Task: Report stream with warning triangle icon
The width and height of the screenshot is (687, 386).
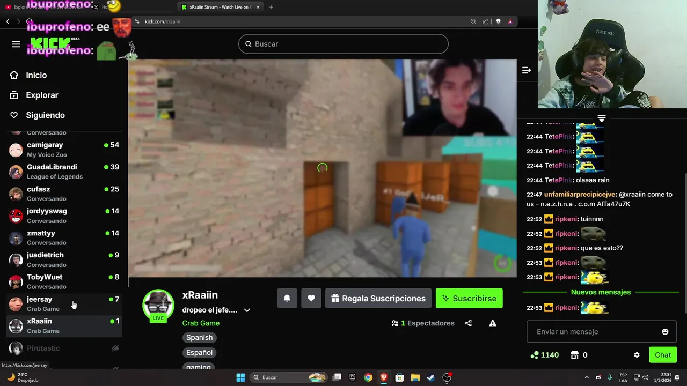Action: [493, 323]
